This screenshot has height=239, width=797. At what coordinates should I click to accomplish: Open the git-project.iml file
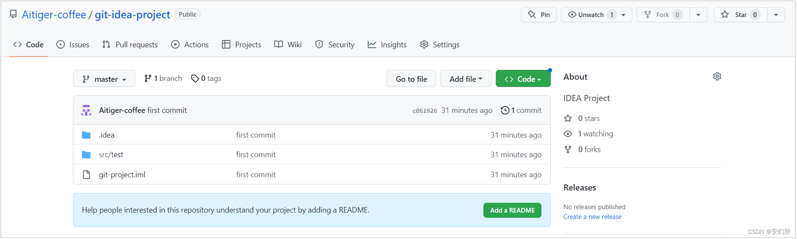click(122, 175)
